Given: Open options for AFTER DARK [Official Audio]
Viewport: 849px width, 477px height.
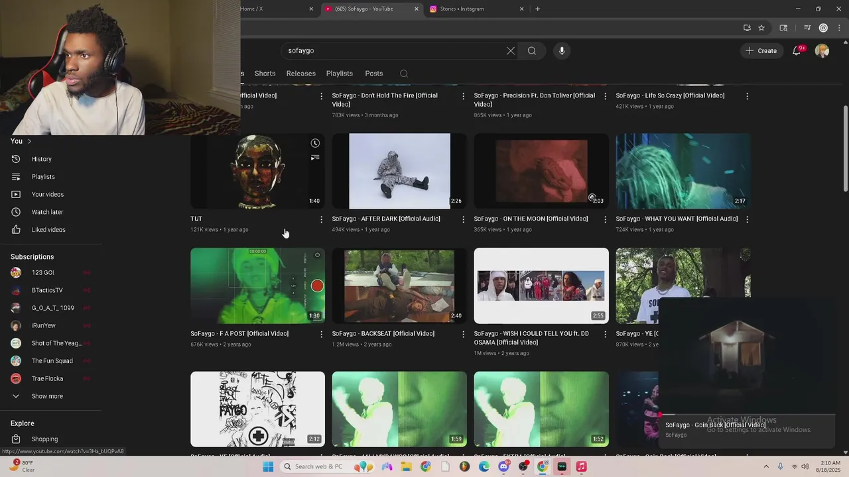Looking at the screenshot, I should coord(463,219).
